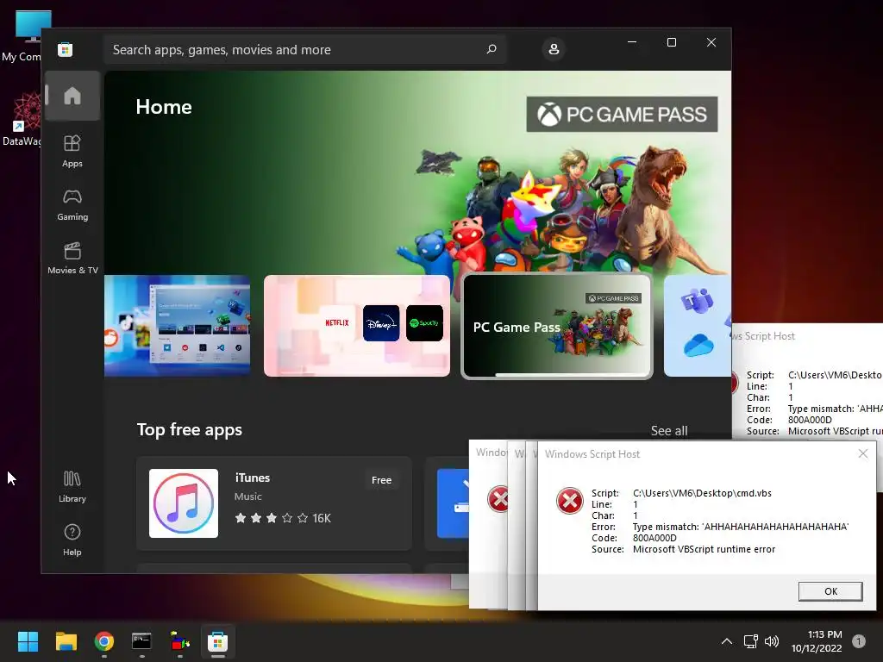Screen dimensions: 883x662
Task: Click the red error icon in front dialog
Action: pos(569,501)
